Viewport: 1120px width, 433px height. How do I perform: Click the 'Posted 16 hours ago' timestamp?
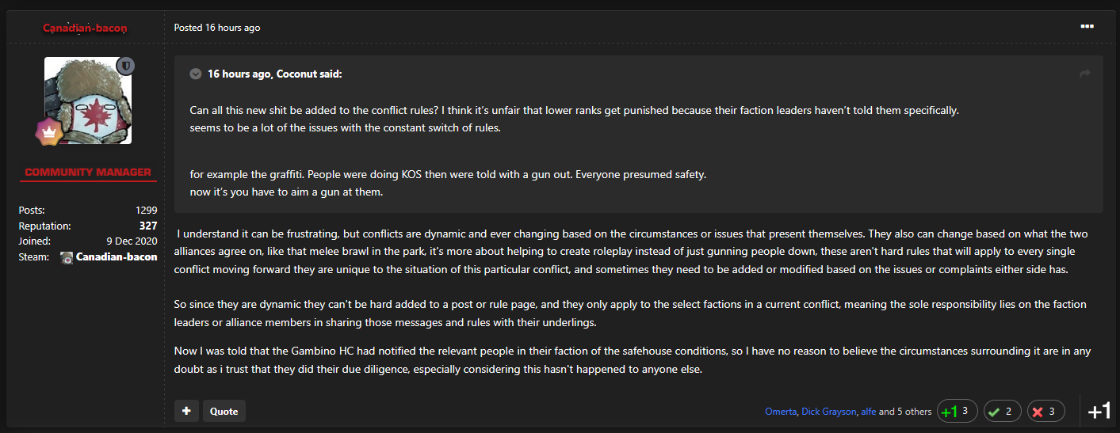pos(217,28)
